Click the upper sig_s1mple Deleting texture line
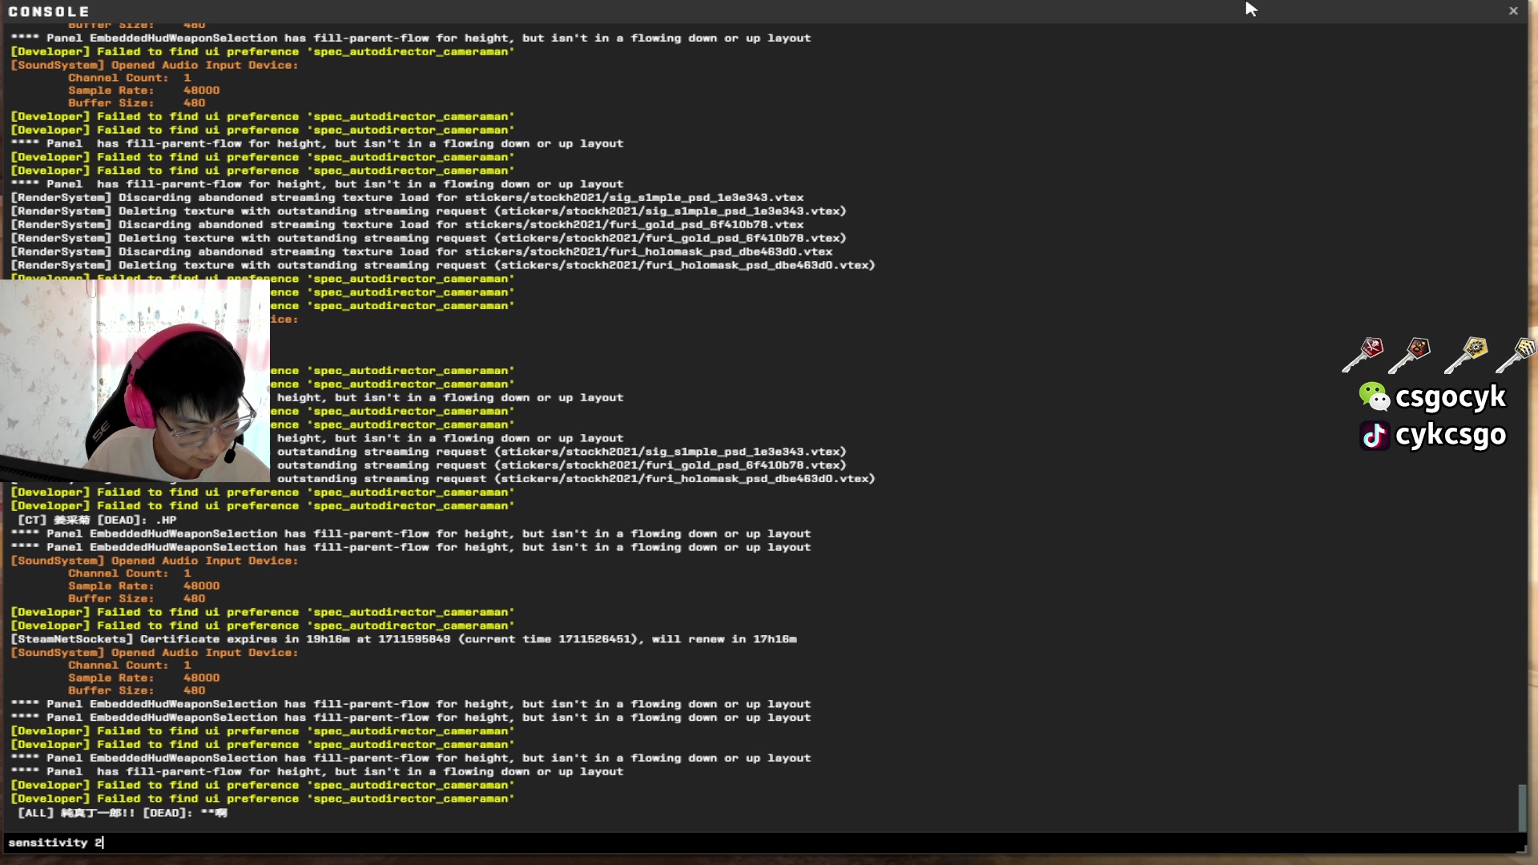Image resolution: width=1538 pixels, height=865 pixels. click(x=429, y=211)
